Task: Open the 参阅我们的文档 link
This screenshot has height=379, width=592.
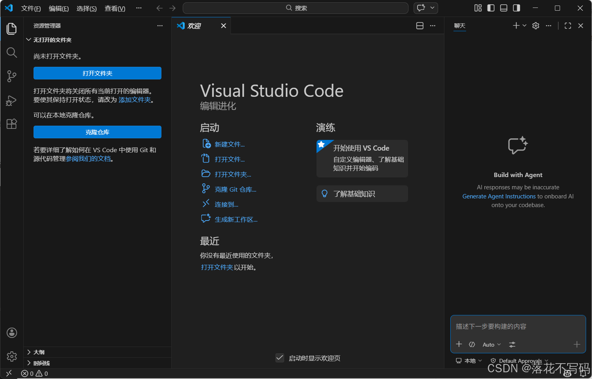Action: coord(88,158)
